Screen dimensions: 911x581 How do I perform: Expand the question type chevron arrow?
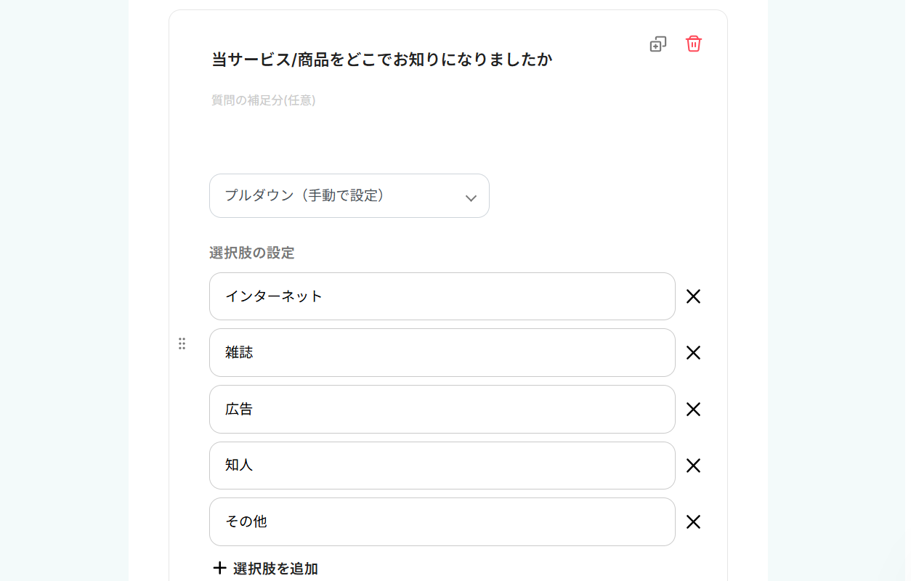tap(471, 198)
